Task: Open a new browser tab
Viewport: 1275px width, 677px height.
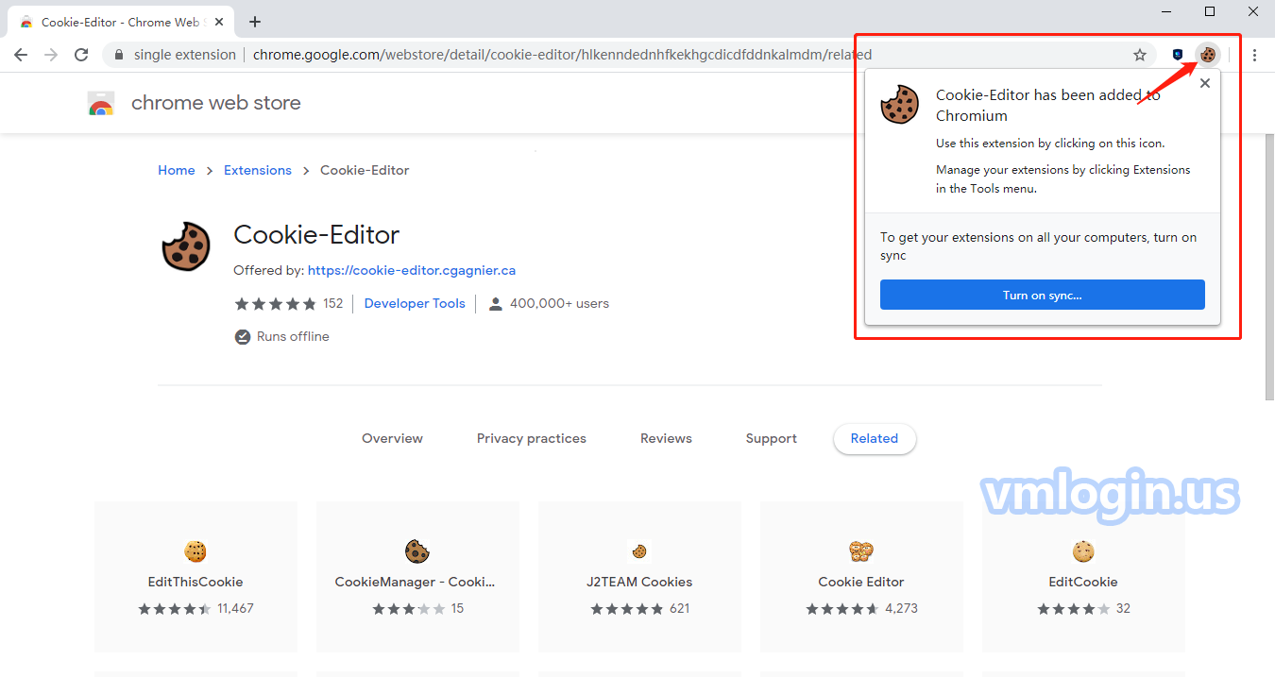Action: (254, 22)
